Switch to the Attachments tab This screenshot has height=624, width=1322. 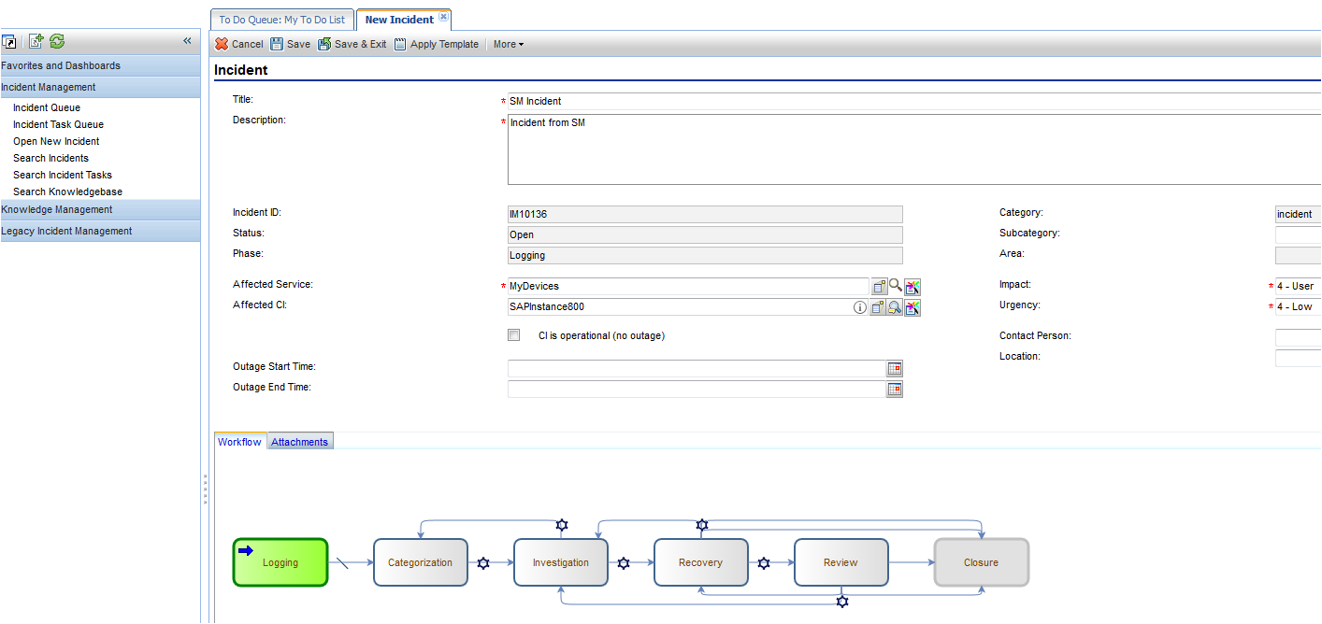[x=299, y=442]
